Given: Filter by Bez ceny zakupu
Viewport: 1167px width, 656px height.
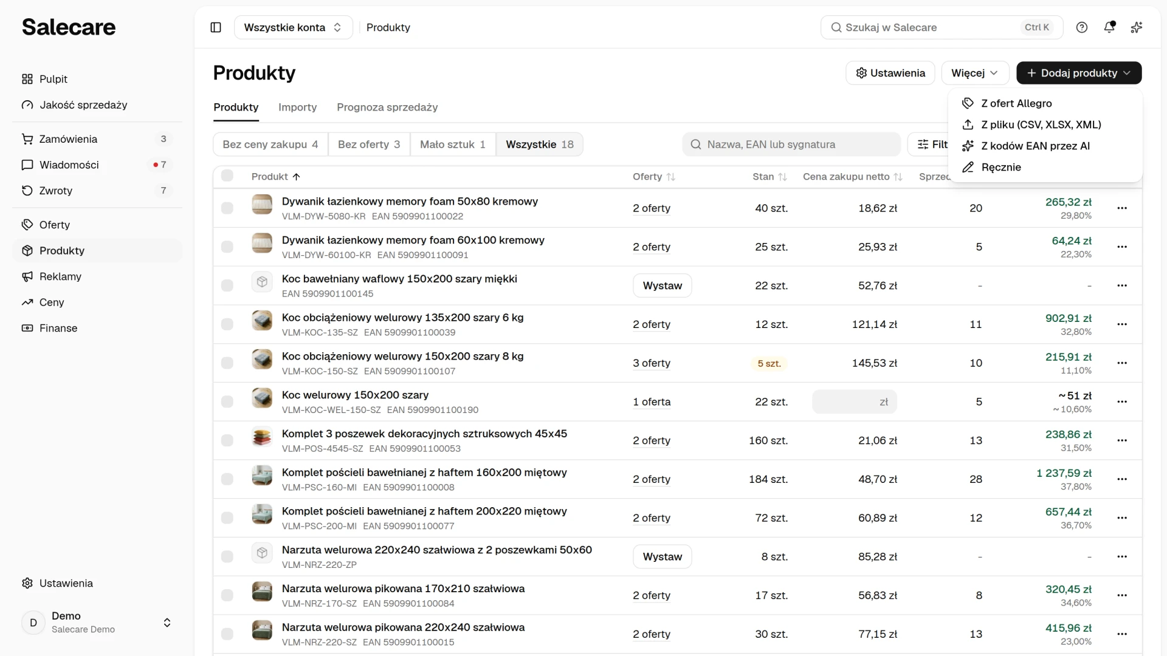Looking at the screenshot, I should 270,145.
